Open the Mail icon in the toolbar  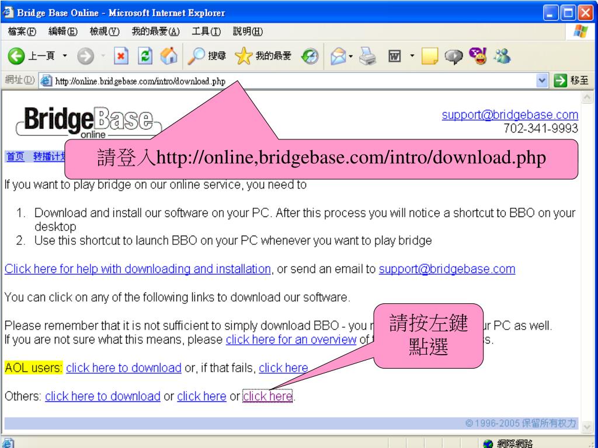coord(338,56)
